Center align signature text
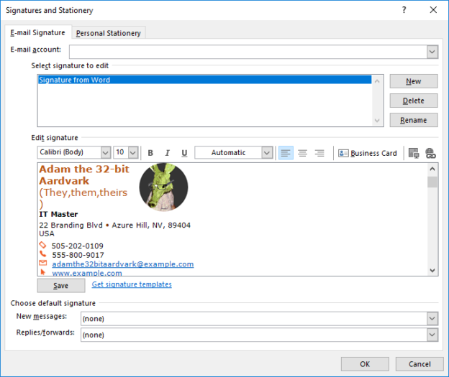449x377 pixels. click(x=302, y=153)
